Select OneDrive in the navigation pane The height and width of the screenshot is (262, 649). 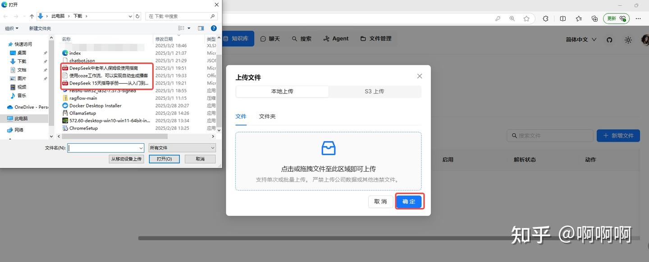click(27, 107)
